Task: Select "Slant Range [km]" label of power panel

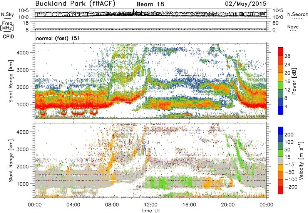Action: click(11, 81)
